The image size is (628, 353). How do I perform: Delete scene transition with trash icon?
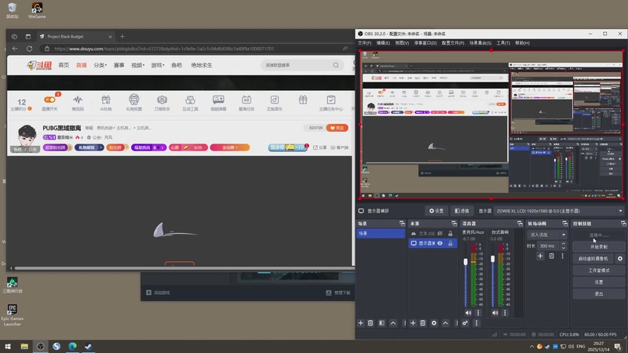(x=552, y=257)
